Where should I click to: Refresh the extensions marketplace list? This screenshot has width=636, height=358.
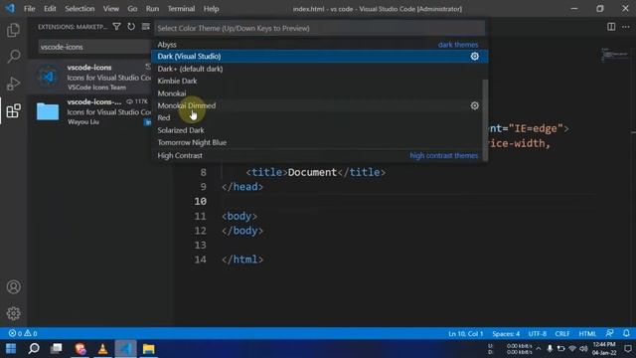click(131, 27)
